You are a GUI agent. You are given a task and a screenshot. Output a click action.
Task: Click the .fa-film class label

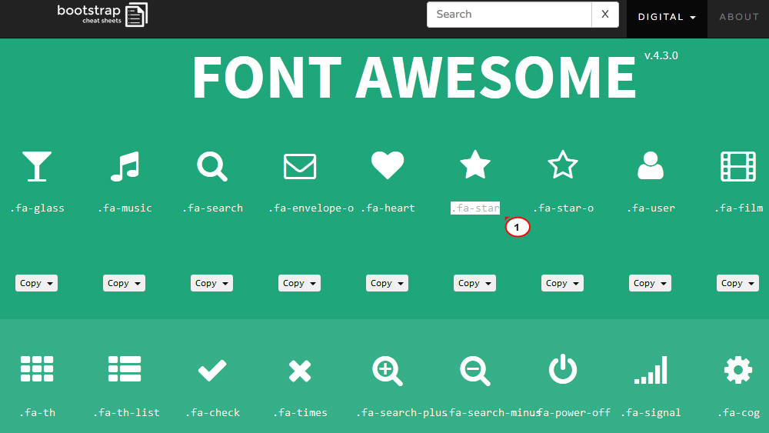click(738, 208)
